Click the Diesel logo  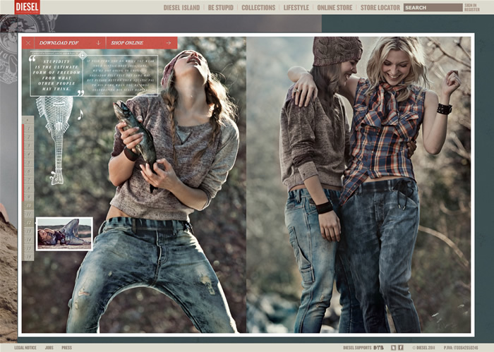point(27,7)
